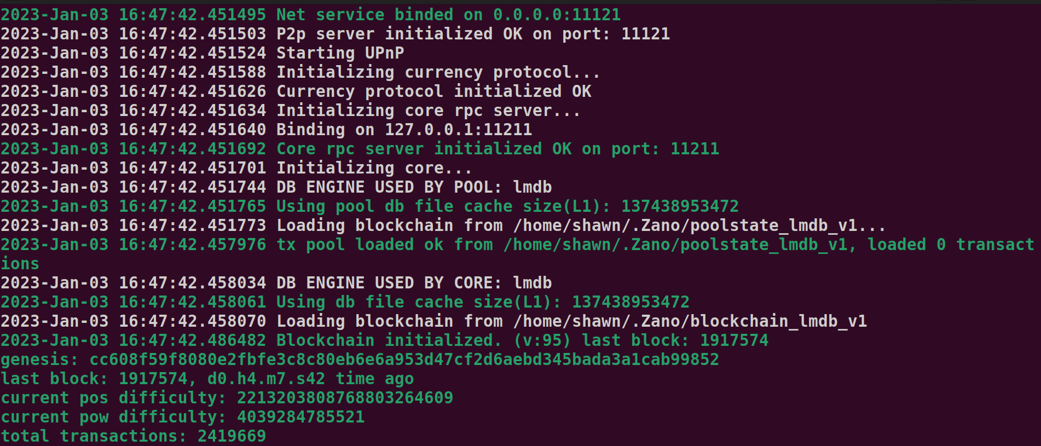1041x446 pixels.
Task: Click the 'Initializing core...' log line
Action: (x=236, y=168)
